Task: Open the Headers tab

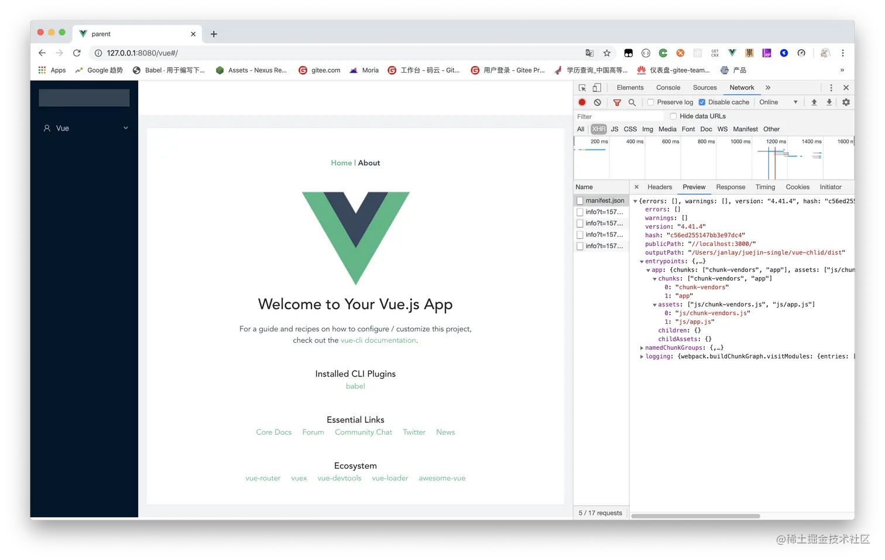Action: click(x=660, y=187)
